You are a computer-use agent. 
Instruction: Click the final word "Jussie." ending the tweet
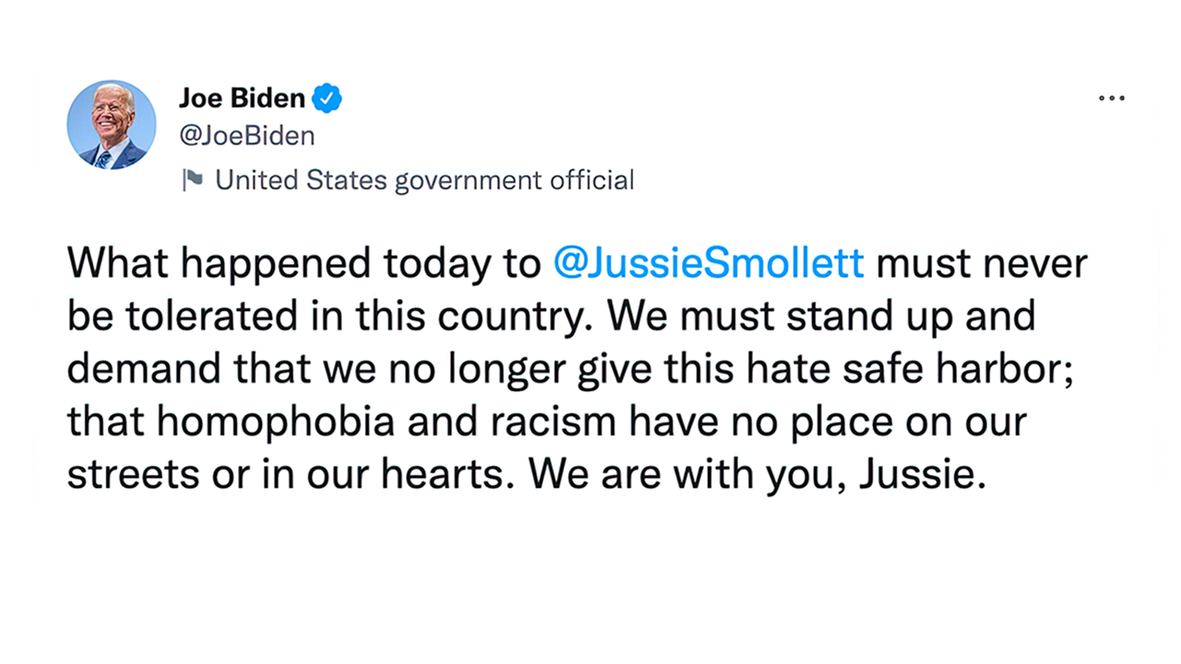922,474
